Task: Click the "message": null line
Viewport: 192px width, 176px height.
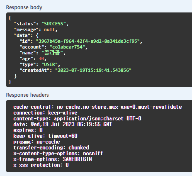Action: tap(36, 29)
